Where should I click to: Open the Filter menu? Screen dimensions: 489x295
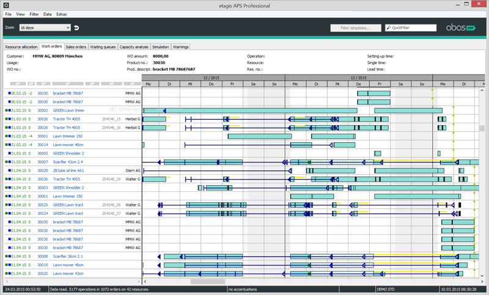tap(34, 13)
